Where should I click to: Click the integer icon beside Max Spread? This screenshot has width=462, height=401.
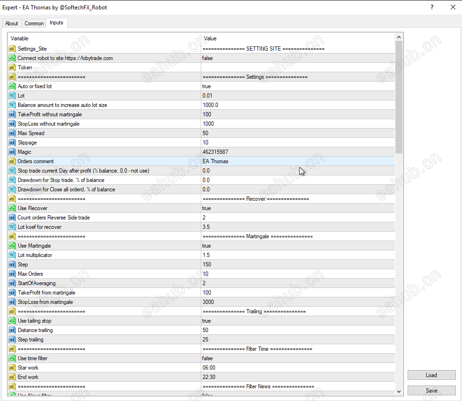point(12,133)
